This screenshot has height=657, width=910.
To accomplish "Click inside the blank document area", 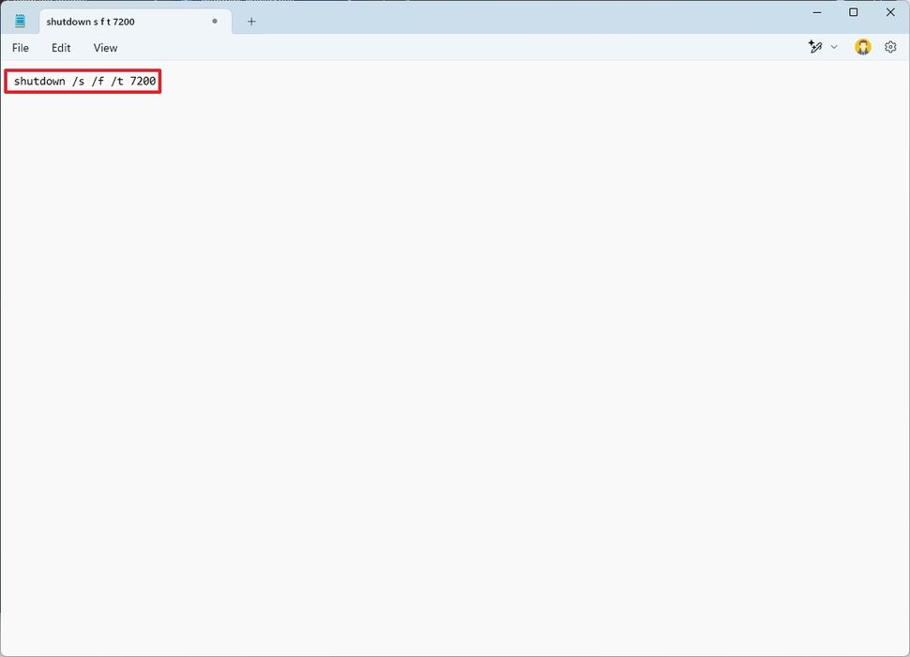I will pyautogui.click(x=450, y=328).
